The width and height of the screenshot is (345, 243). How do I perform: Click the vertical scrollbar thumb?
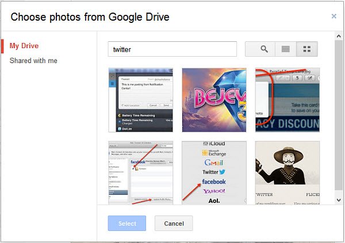[339, 115]
